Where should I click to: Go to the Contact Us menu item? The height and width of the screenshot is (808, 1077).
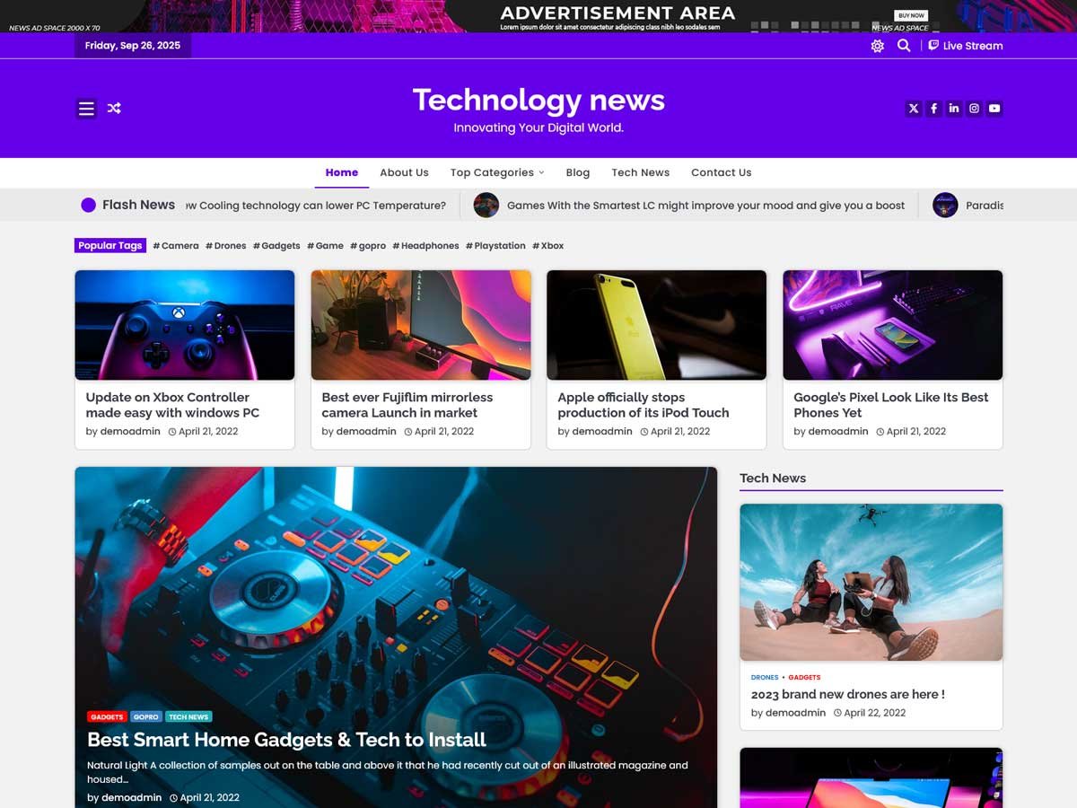pyautogui.click(x=721, y=172)
